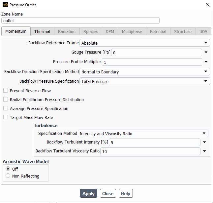Click the Zone Name input field
This screenshot has width=213, height=203.
tap(80, 20)
